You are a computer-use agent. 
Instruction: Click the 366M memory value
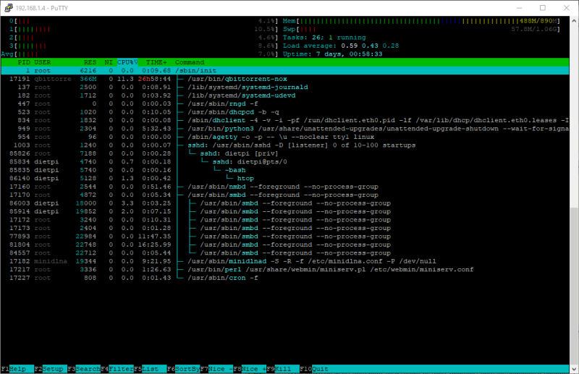(x=88, y=79)
